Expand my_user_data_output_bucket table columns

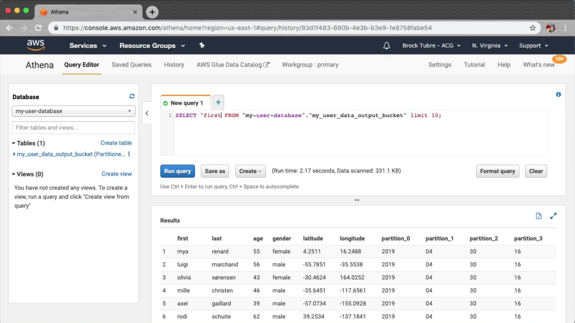(14, 154)
